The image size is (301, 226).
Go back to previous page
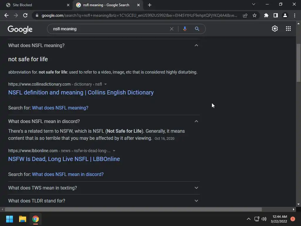[6, 15]
